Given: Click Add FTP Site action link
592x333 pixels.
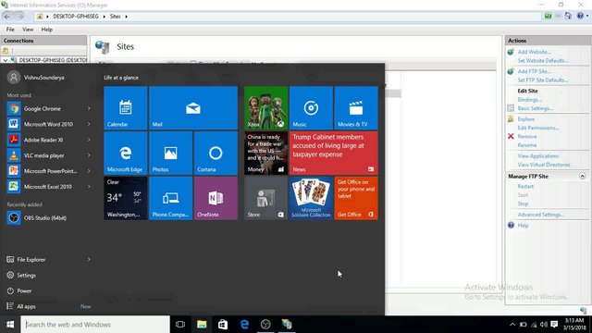Looking at the screenshot, I should coord(534,71).
